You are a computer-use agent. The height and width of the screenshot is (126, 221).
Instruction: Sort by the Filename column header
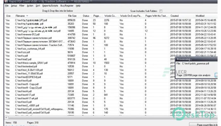coord(20,16)
